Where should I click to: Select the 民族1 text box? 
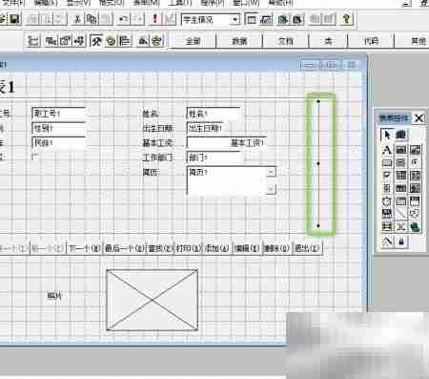[x=58, y=142]
